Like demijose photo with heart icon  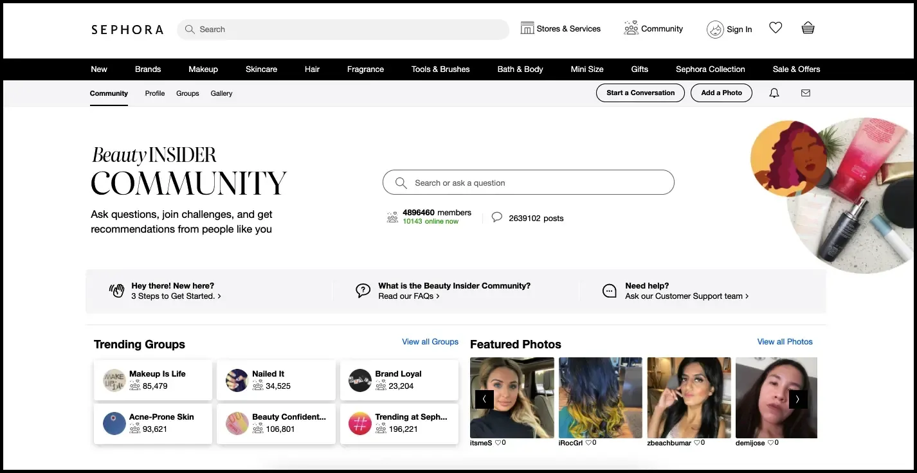[x=770, y=443]
